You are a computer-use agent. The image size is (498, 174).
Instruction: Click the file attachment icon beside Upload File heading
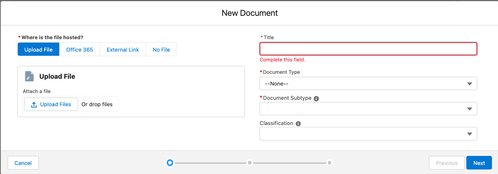click(29, 76)
